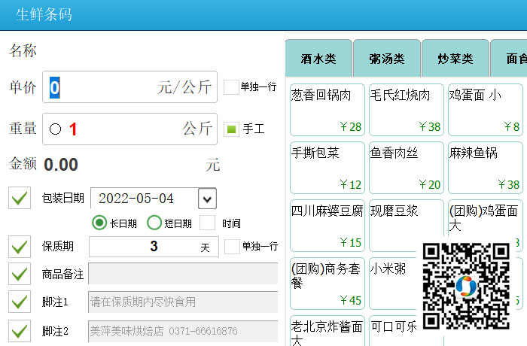This screenshot has height=346, width=527.
Task: Open the 包装日期 date dropdown
Action: coord(207,199)
